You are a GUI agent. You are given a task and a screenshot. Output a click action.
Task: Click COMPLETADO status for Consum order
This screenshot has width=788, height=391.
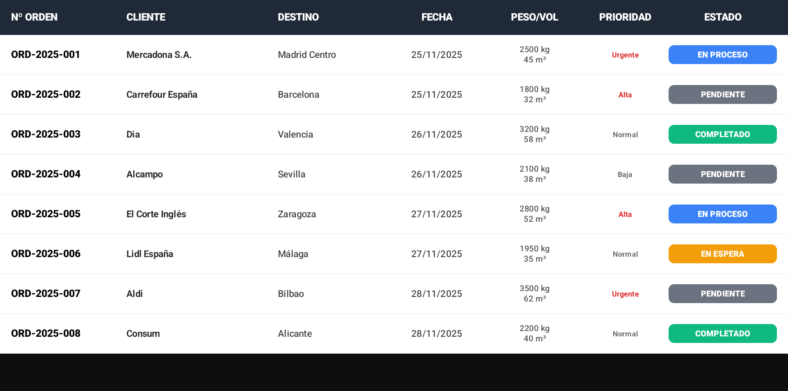722,333
